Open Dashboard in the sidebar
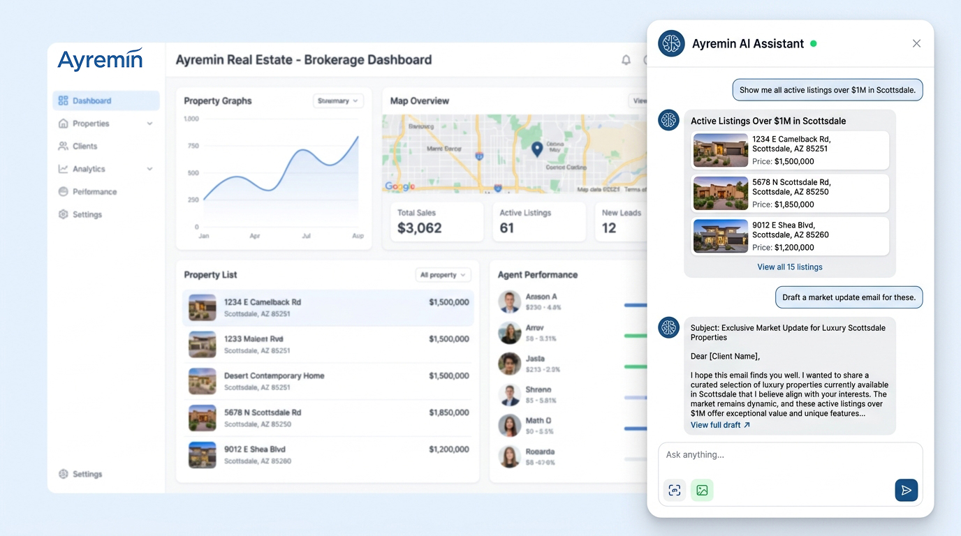This screenshot has width=961, height=536. click(106, 100)
